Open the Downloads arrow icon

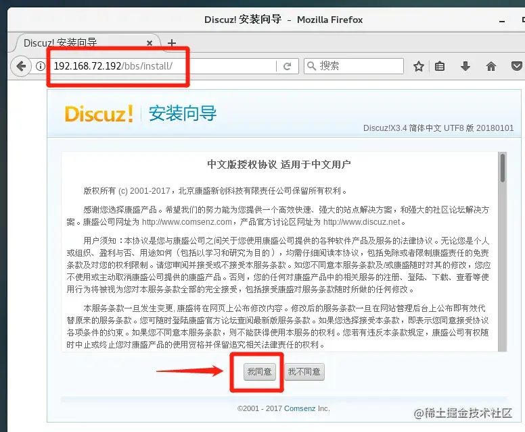(465, 66)
